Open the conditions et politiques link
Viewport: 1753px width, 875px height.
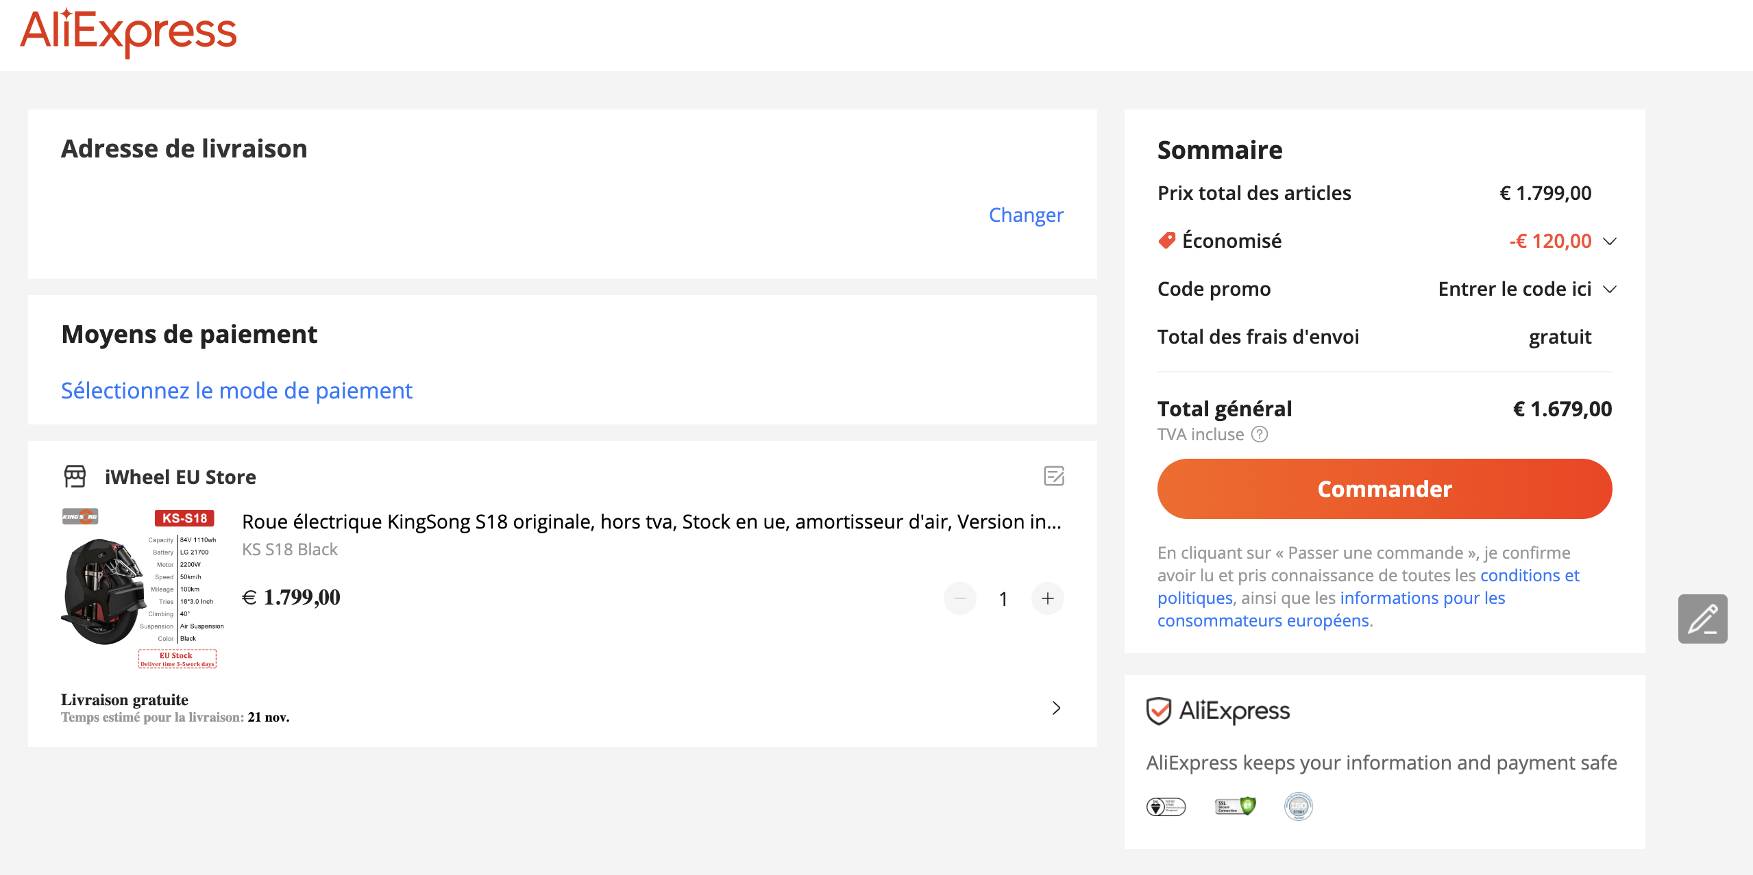1369,587
